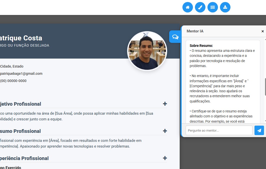Open the paintbrush theme customizer

200,7
